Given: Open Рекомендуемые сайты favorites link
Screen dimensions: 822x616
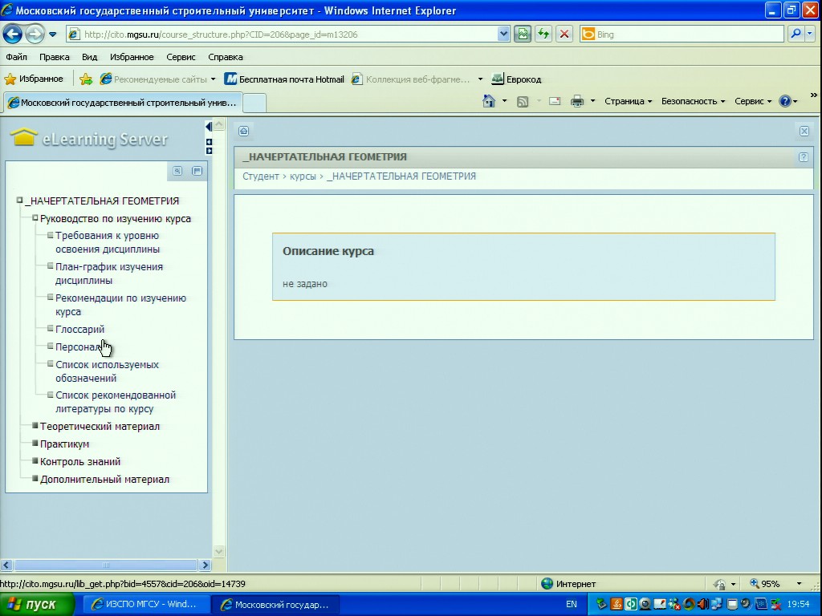Looking at the screenshot, I should pyautogui.click(x=157, y=79).
